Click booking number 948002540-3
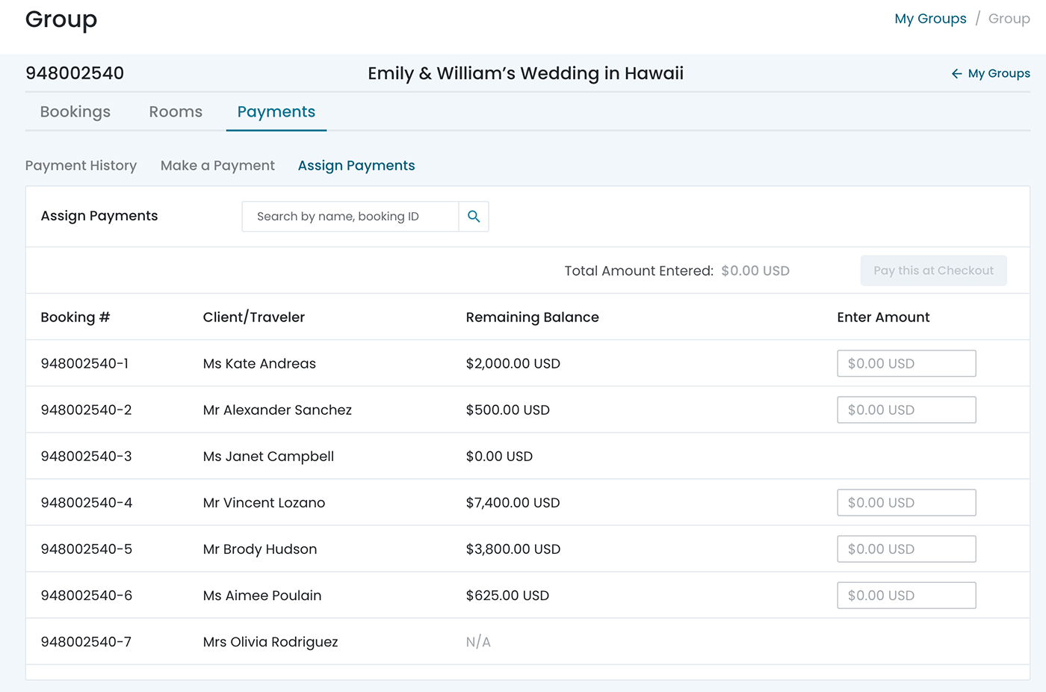1046x692 pixels. click(x=86, y=457)
